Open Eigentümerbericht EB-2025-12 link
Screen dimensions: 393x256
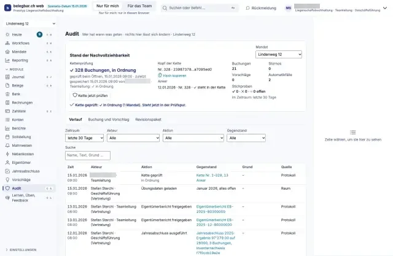point(214,222)
